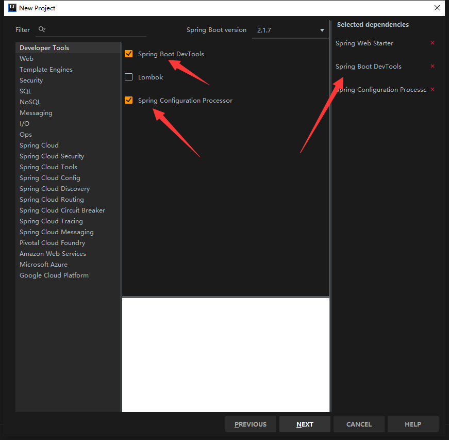The width and height of the screenshot is (449, 440).
Task: Select Microsoft Azure category
Action: 68,265
